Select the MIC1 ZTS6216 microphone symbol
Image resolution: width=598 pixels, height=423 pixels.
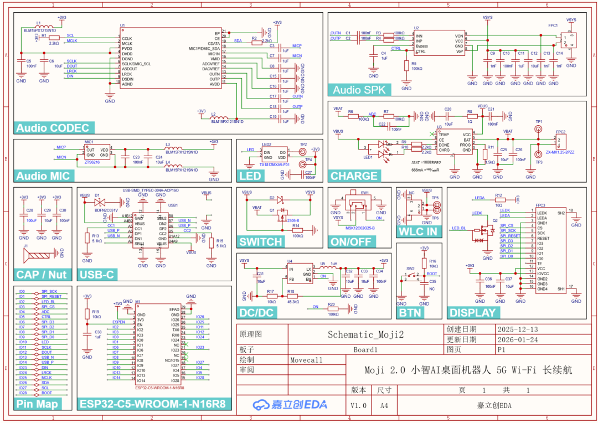pyautogui.click(x=97, y=152)
